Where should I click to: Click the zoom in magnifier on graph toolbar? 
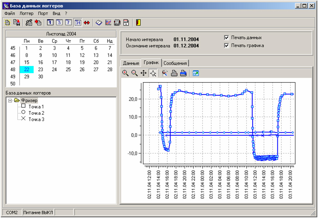125,73
